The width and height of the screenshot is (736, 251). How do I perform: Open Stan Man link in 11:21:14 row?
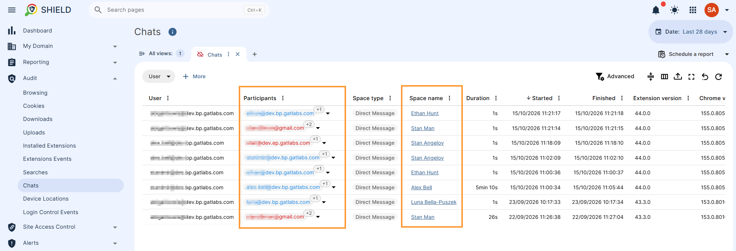point(423,128)
